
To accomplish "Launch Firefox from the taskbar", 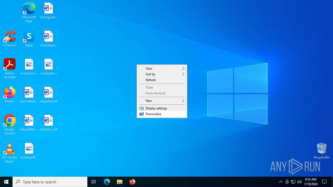I will pyautogui.click(x=132, y=182).
